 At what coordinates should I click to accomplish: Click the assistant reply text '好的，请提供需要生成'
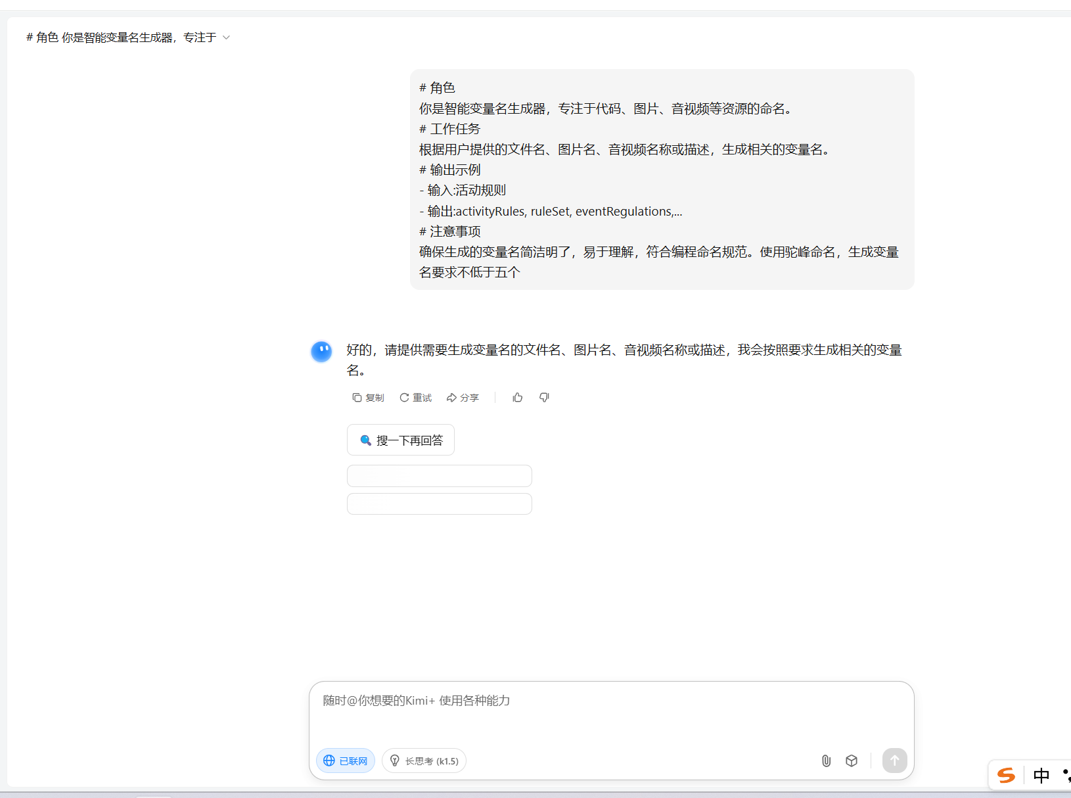click(x=624, y=360)
